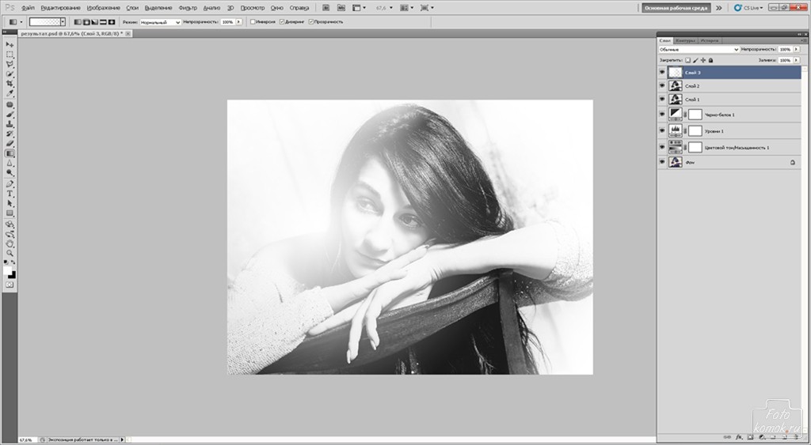Hide the Цветовой тон/Насыщенность 1 layer
This screenshot has height=445, width=811.
click(x=662, y=147)
